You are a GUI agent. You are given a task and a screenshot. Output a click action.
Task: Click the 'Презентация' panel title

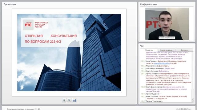click(10, 4)
